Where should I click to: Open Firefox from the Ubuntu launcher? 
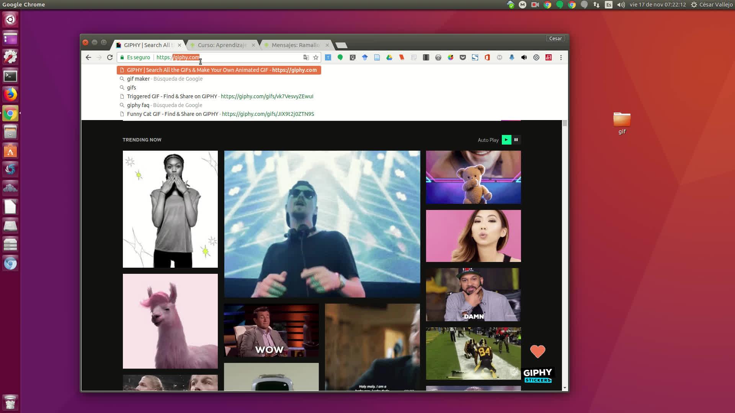point(10,94)
